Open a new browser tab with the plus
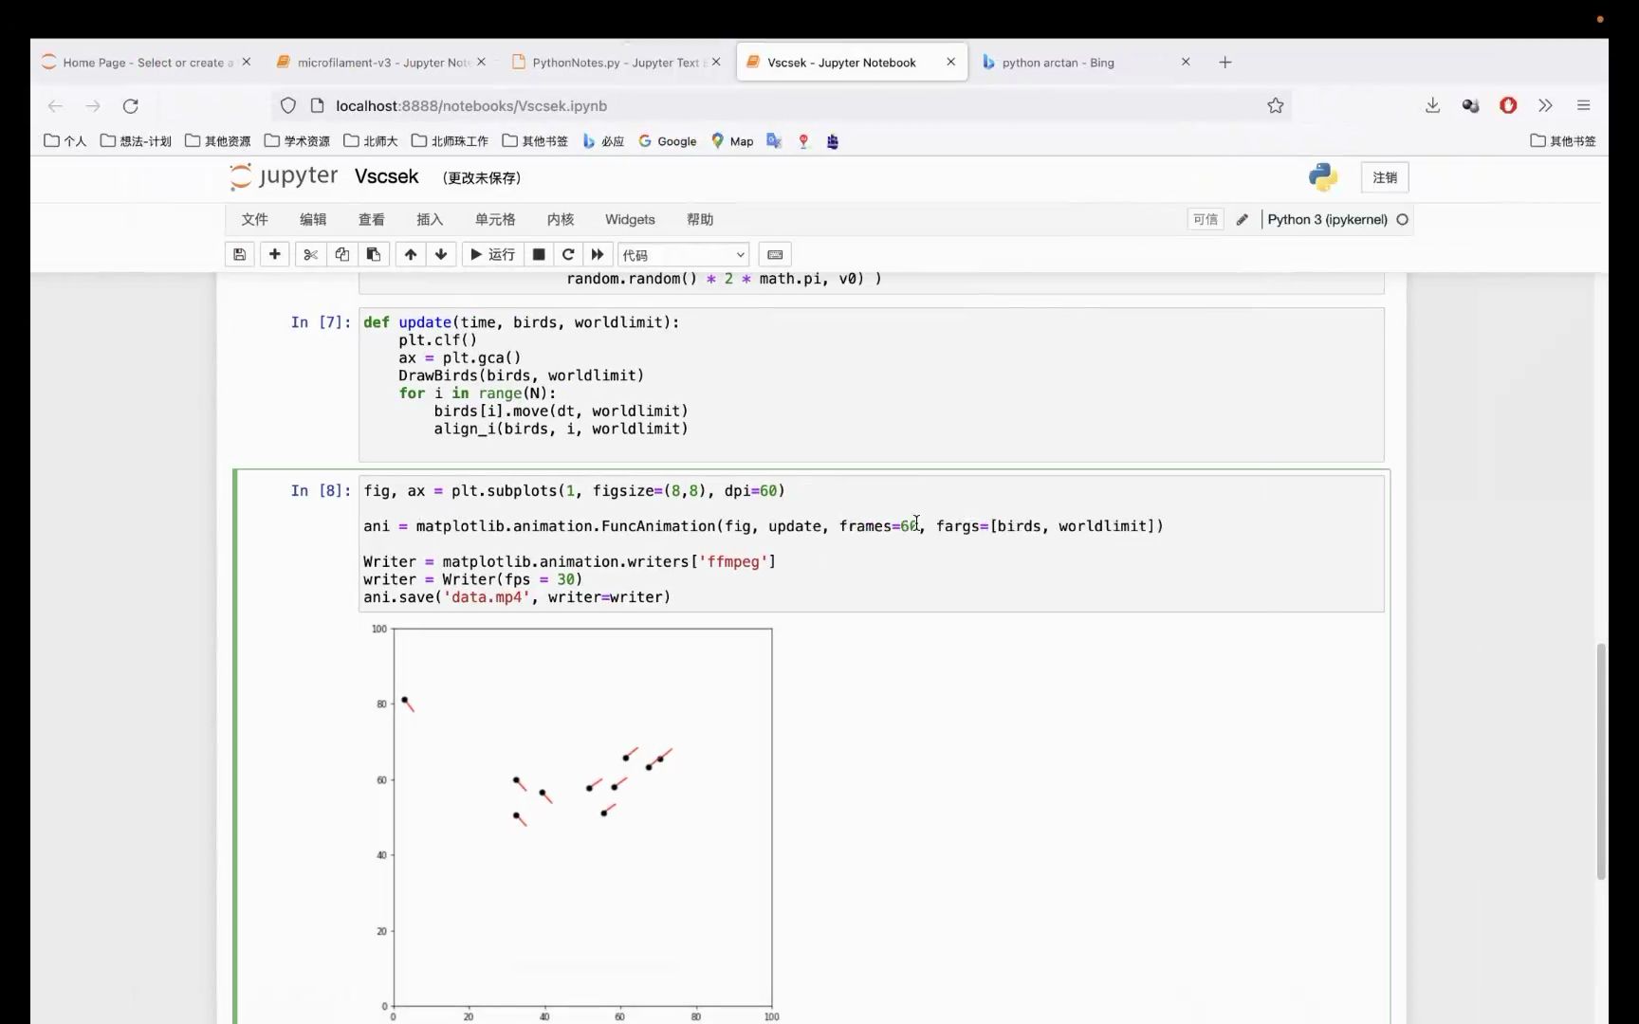Screen dimensions: 1639x1024 (1225, 63)
